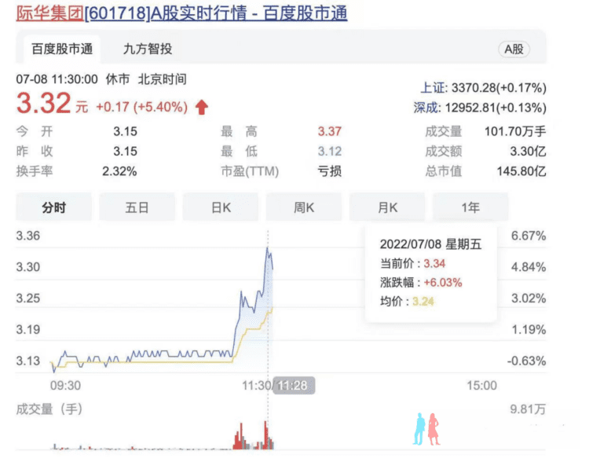Select the 五日 chart tab
Viewport: 589px width, 458px height.
137,207
